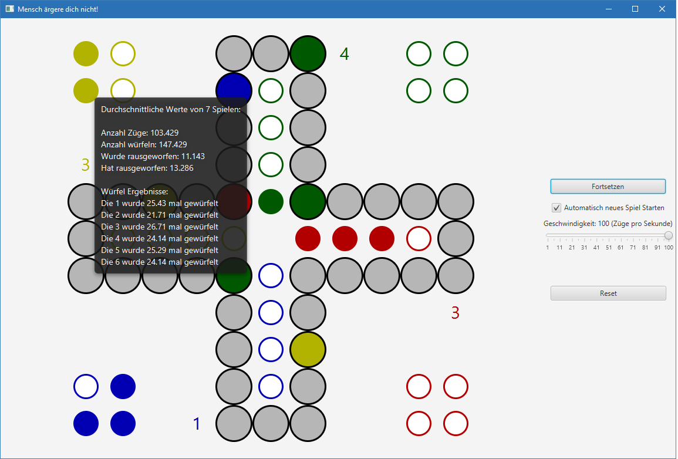Click the empty red goal circle
The height and width of the screenshot is (459, 678).
[419, 238]
